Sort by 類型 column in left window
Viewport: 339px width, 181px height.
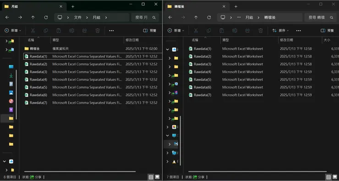(55, 40)
